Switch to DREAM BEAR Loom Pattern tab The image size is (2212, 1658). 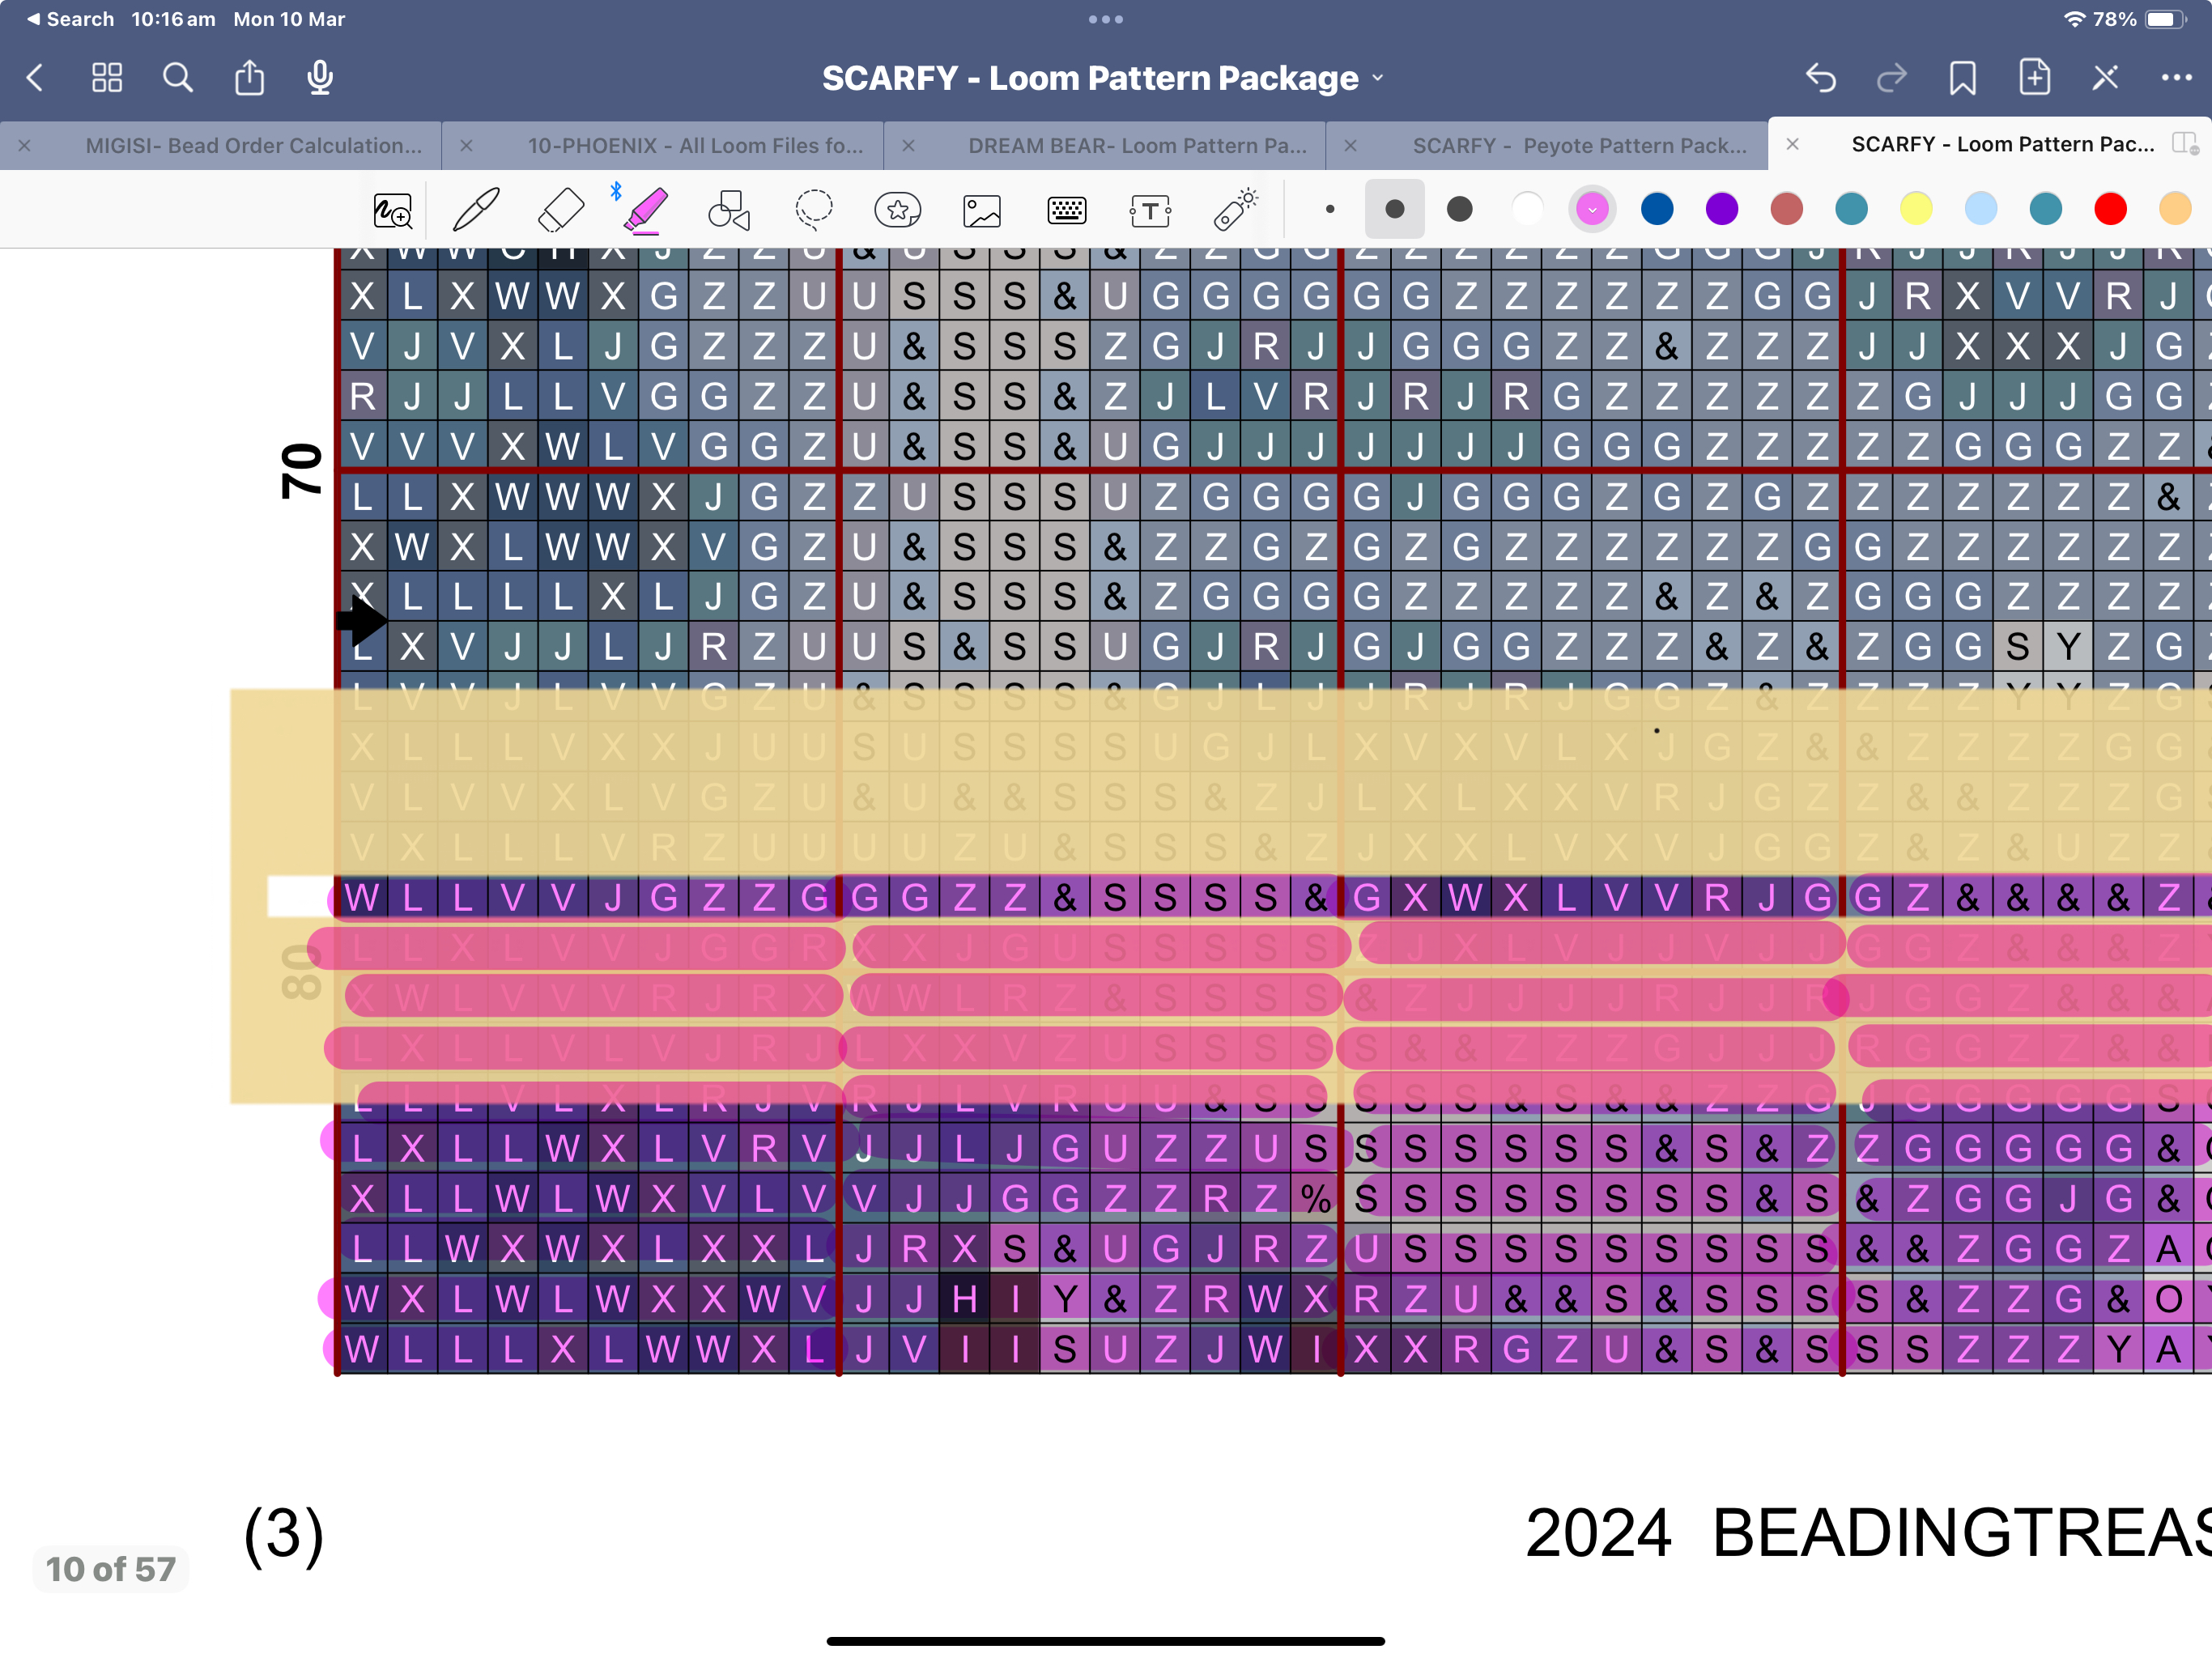(x=1137, y=146)
